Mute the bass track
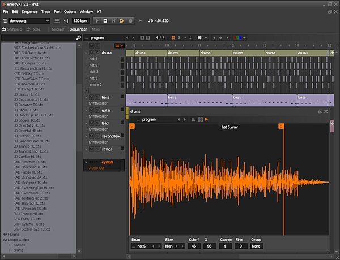The width and height of the screenshot is (340, 260). (x=91, y=97)
